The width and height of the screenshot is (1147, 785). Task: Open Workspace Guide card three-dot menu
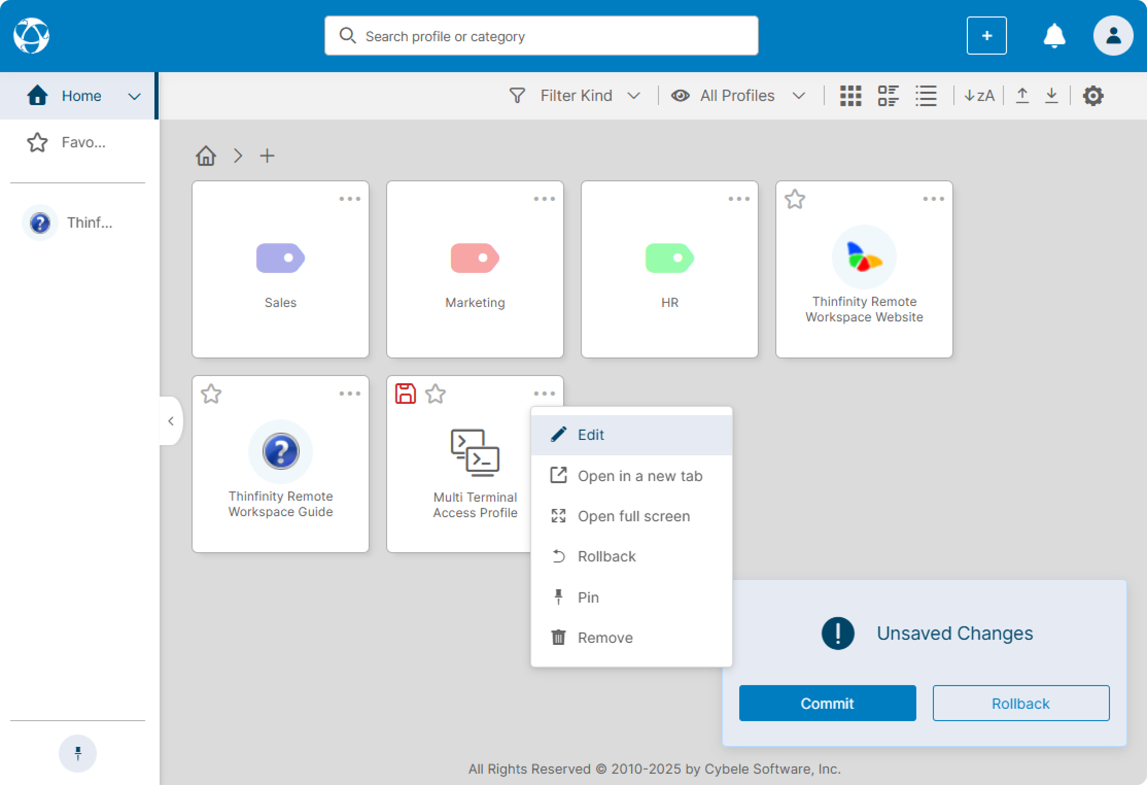pos(350,394)
